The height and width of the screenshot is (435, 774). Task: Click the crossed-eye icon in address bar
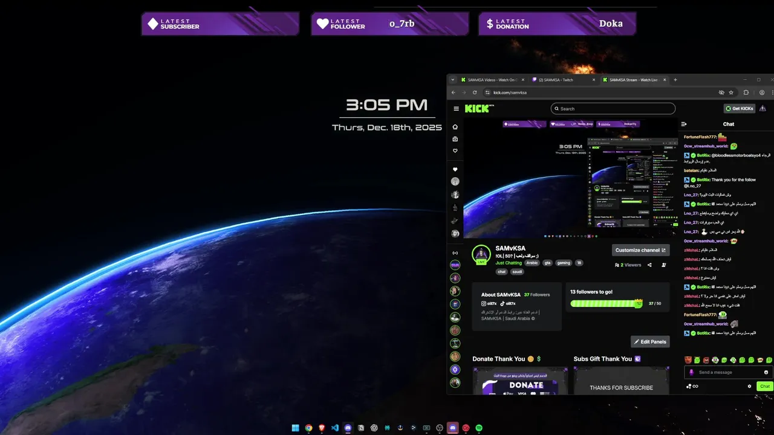click(x=721, y=92)
